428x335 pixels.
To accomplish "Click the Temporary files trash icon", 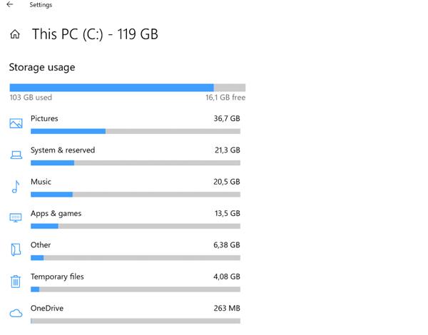I will tap(16, 281).
